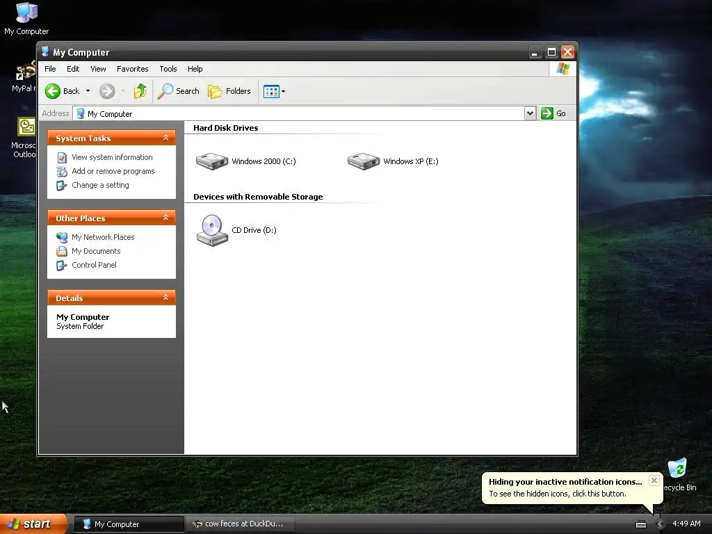Image resolution: width=712 pixels, height=534 pixels.
Task: Click Devices with Removable Storage heading
Action: coord(258,197)
